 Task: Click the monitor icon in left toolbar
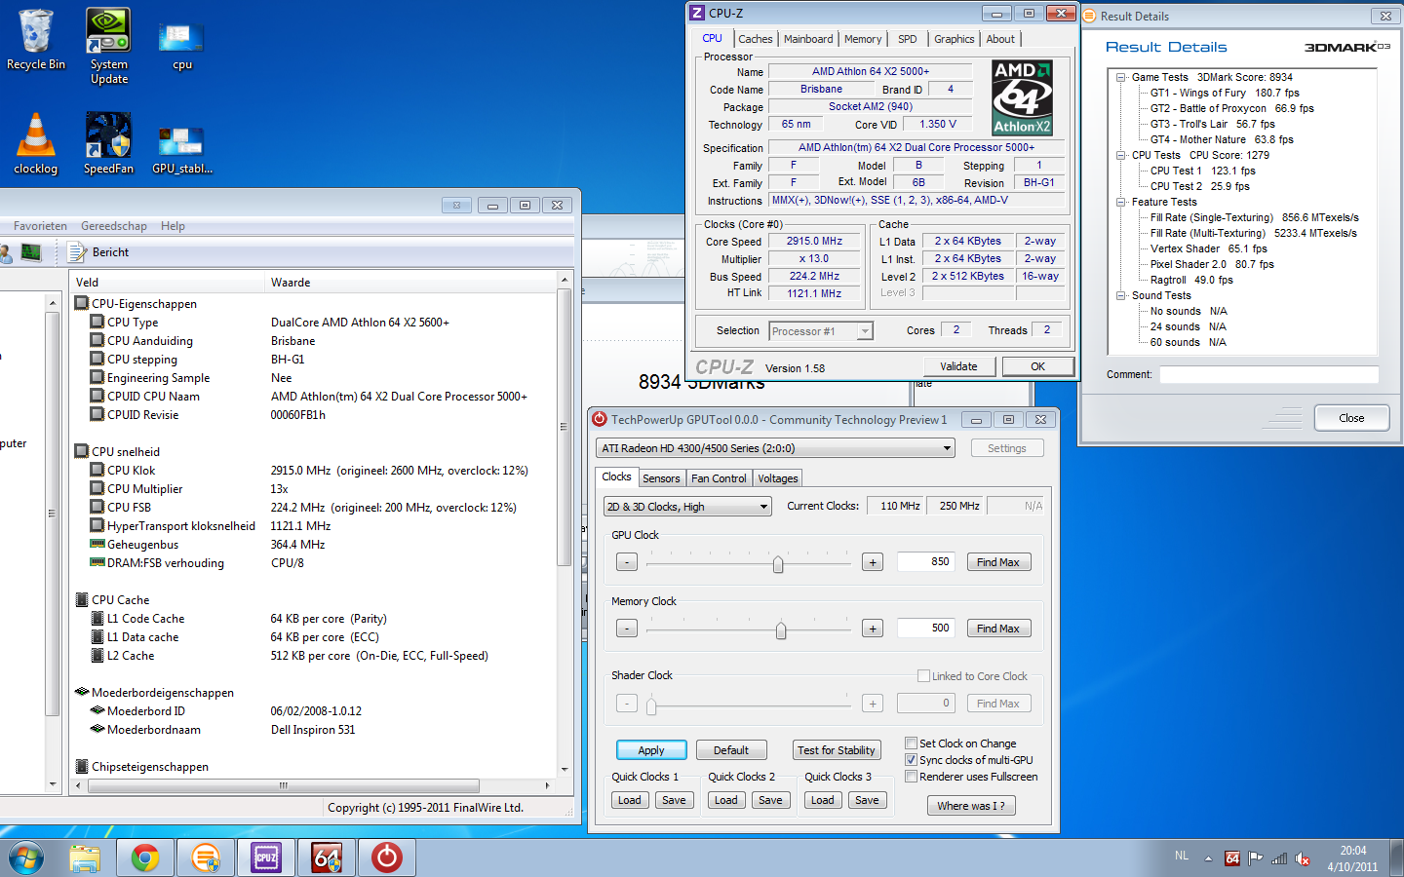coord(31,252)
